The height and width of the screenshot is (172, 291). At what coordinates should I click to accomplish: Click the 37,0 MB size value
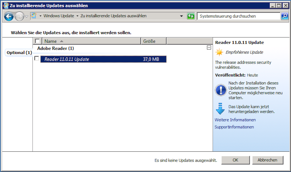coord(151,59)
